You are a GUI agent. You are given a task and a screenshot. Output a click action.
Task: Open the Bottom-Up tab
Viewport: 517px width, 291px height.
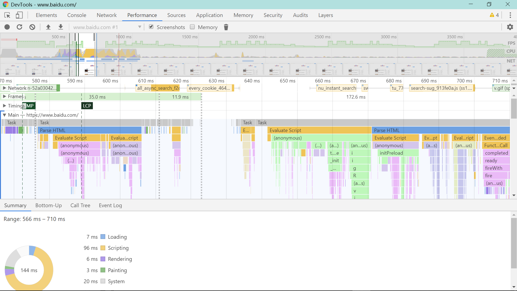pyautogui.click(x=48, y=206)
